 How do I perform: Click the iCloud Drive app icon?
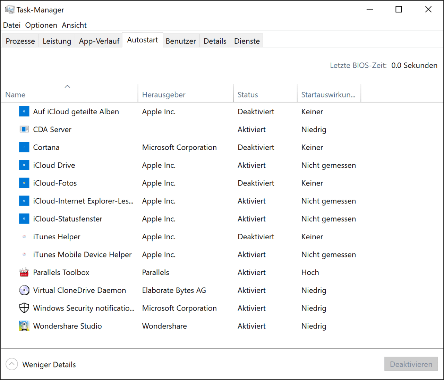click(x=24, y=165)
